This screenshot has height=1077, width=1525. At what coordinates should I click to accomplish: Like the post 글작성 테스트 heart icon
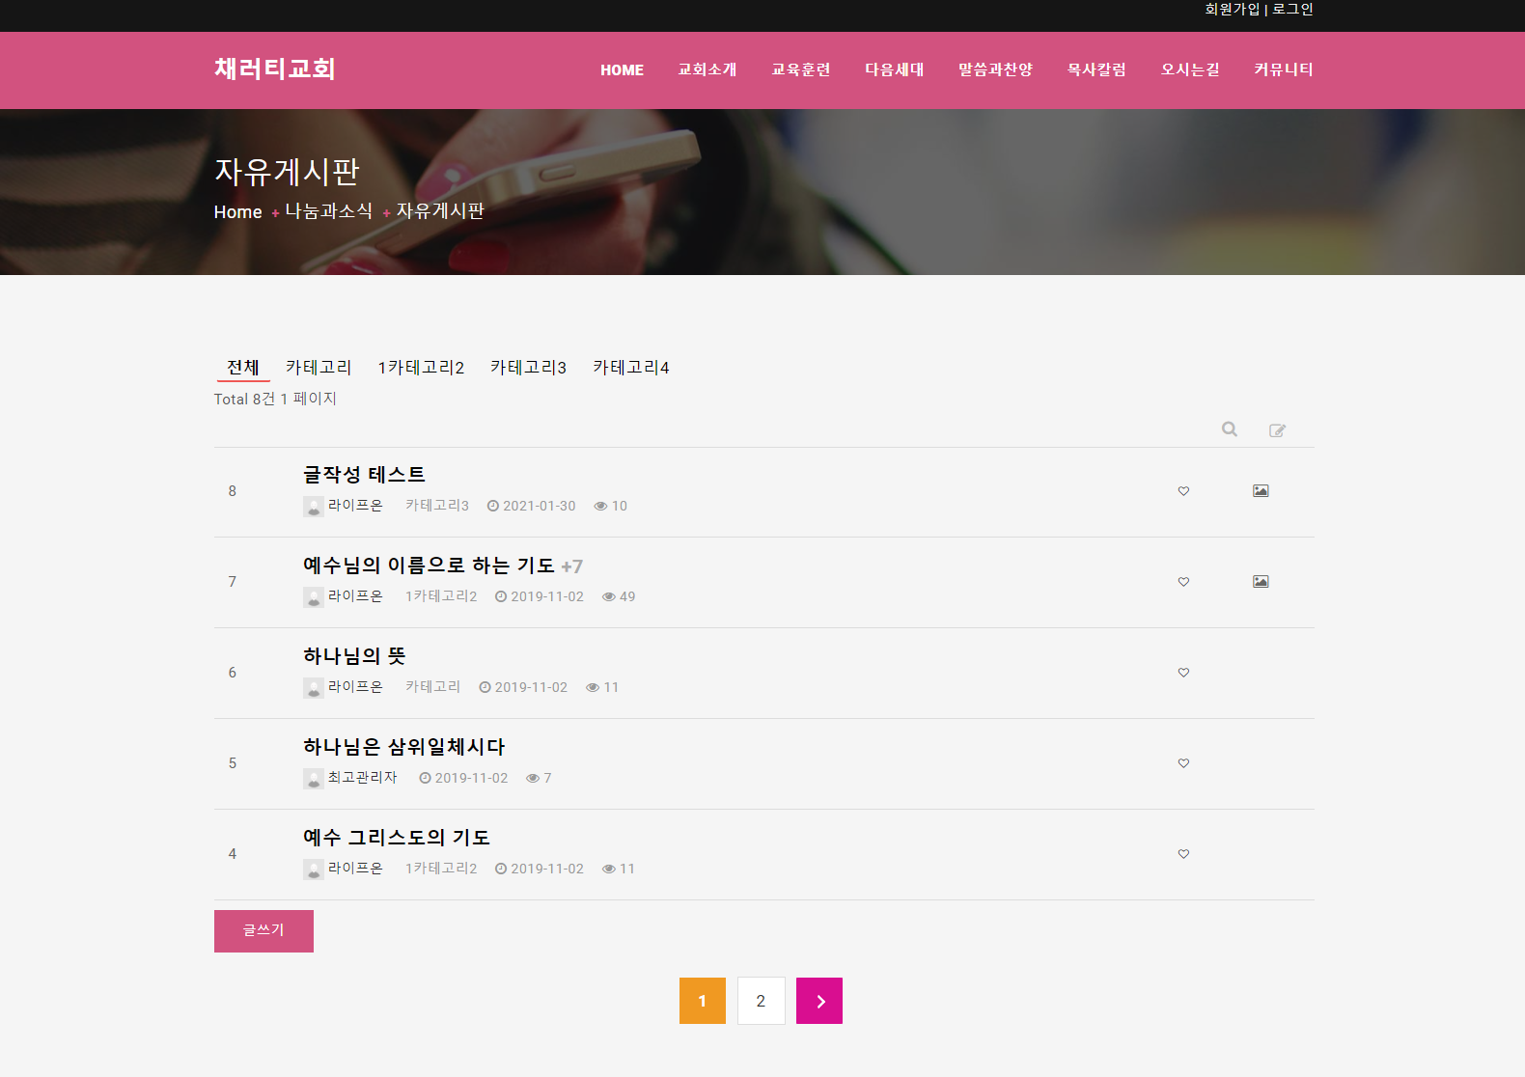(x=1183, y=491)
